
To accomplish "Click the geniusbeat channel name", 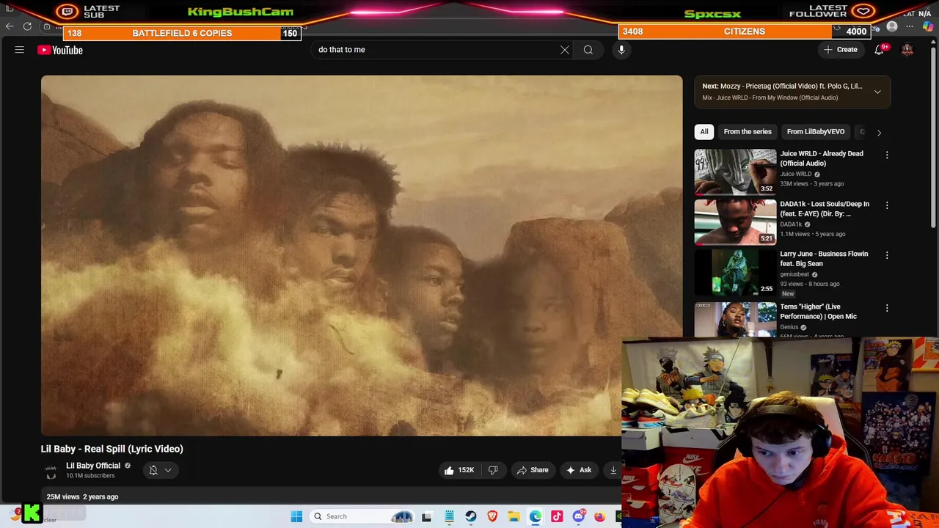I will point(794,274).
